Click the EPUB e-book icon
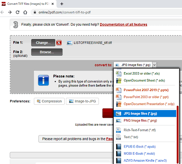Screen dimensions: 182x164 (119, 147)
